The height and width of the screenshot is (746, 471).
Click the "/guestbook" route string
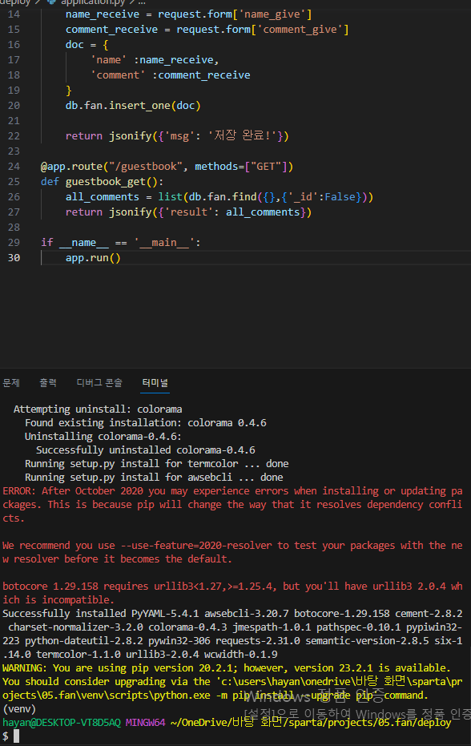(x=146, y=167)
